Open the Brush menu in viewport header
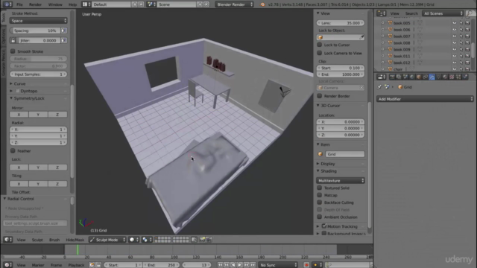Image resolution: width=477 pixels, height=268 pixels. tap(54, 240)
